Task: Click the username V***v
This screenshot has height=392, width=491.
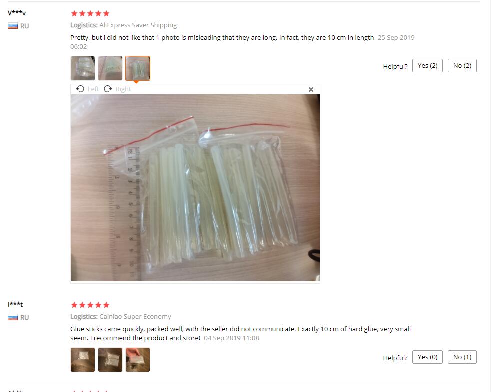Action: point(17,13)
